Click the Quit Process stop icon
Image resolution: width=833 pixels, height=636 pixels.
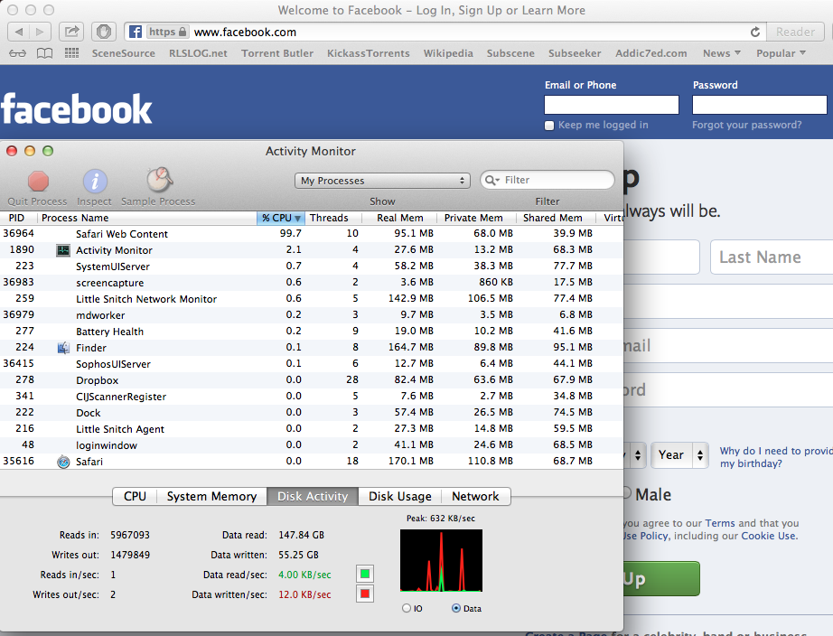38,182
